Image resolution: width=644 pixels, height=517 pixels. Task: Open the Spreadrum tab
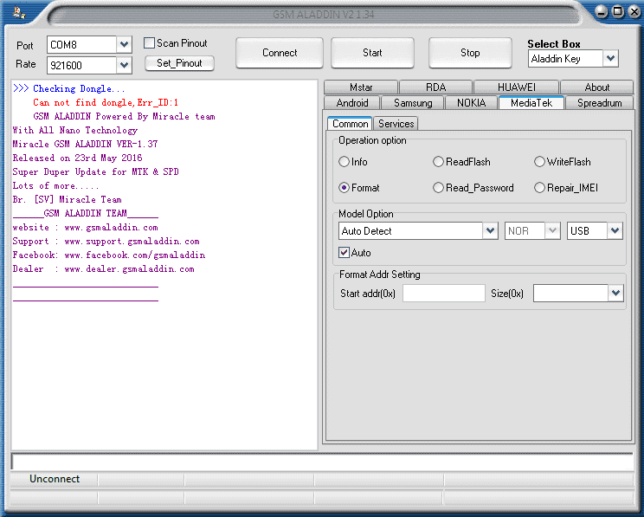(599, 103)
